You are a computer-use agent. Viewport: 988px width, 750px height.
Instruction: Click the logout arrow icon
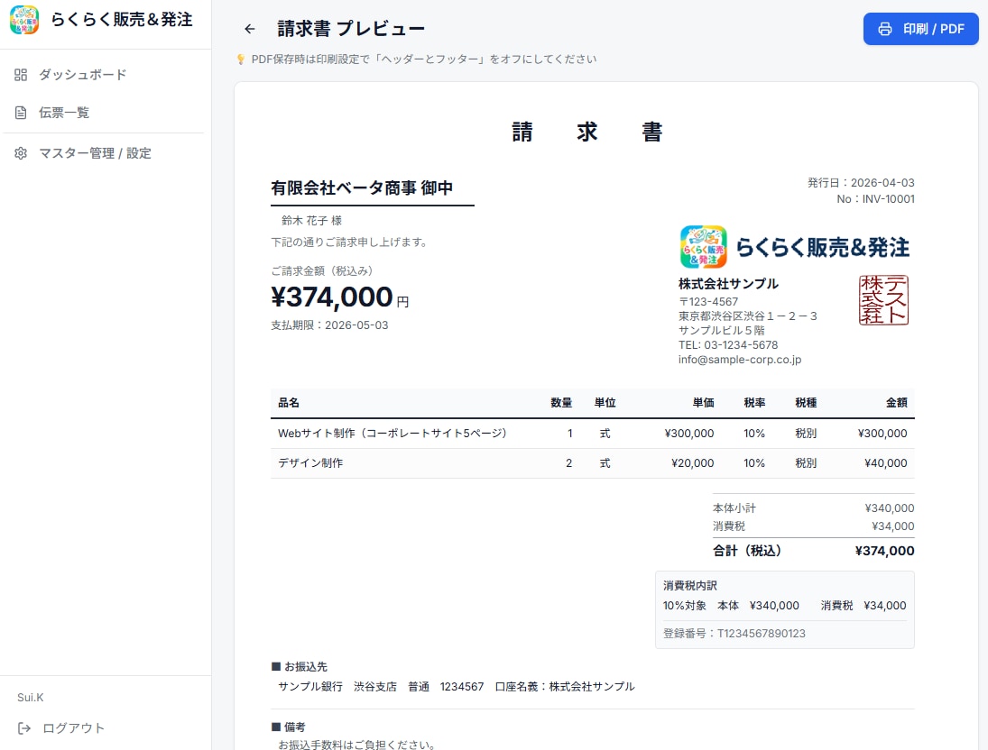(24, 728)
